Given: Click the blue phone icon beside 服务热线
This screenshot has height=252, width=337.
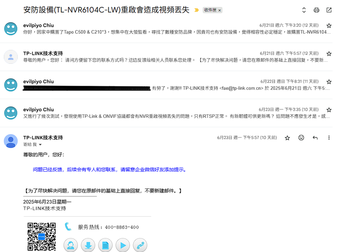Looking at the screenshot, I should (x=68, y=227).
